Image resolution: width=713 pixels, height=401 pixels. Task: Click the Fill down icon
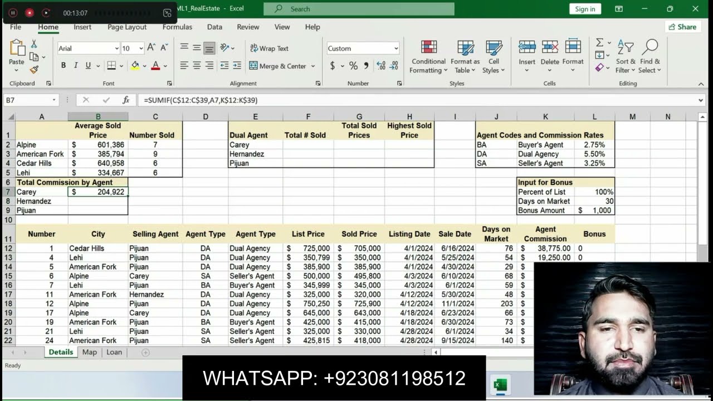(x=599, y=55)
